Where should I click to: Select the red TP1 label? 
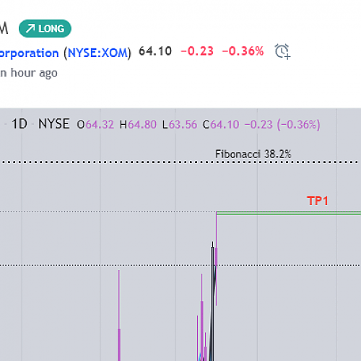[318, 201]
